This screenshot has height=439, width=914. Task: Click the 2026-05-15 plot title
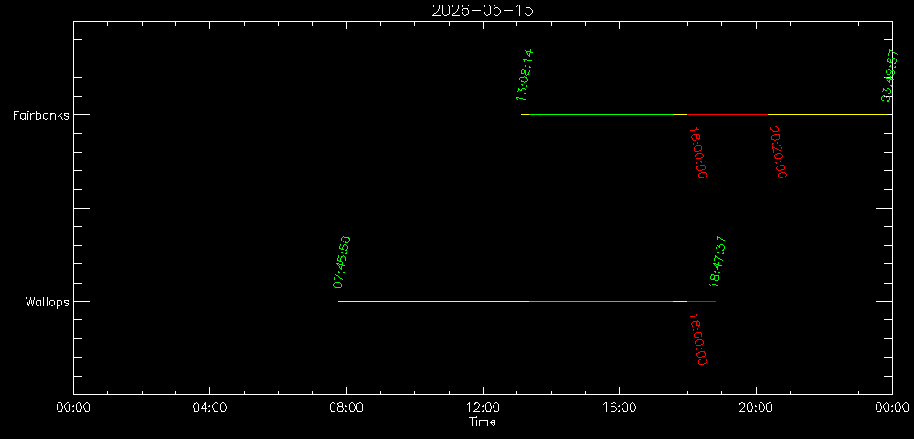[x=483, y=10]
